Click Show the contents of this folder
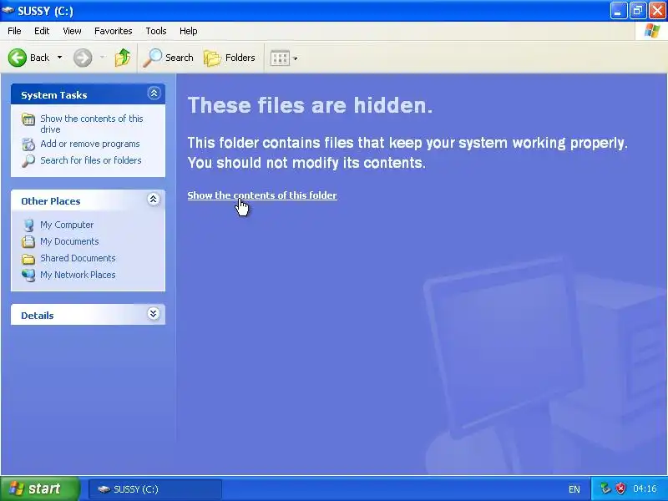This screenshot has height=501, width=668. [x=262, y=195]
